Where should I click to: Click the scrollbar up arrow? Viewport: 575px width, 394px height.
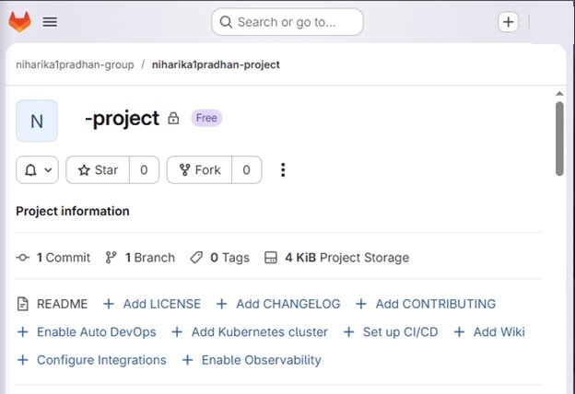[559, 94]
